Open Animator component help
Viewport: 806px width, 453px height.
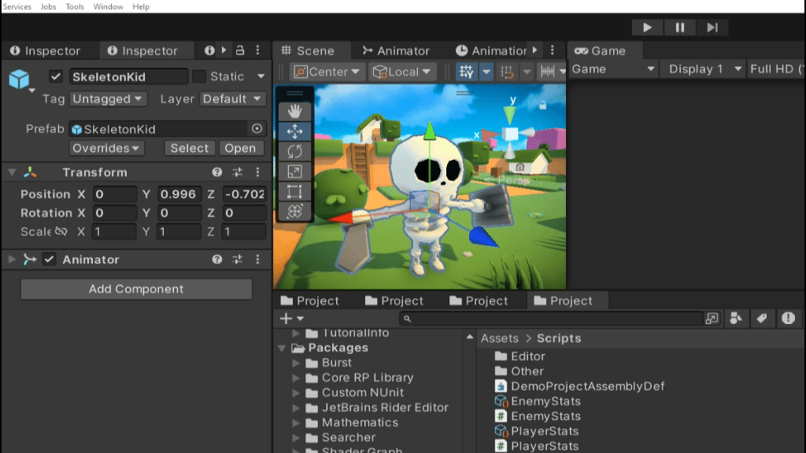tap(217, 260)
